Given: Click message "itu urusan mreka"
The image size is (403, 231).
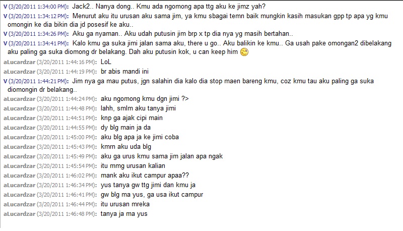Looking at the screenshot, I should (125, 204).
